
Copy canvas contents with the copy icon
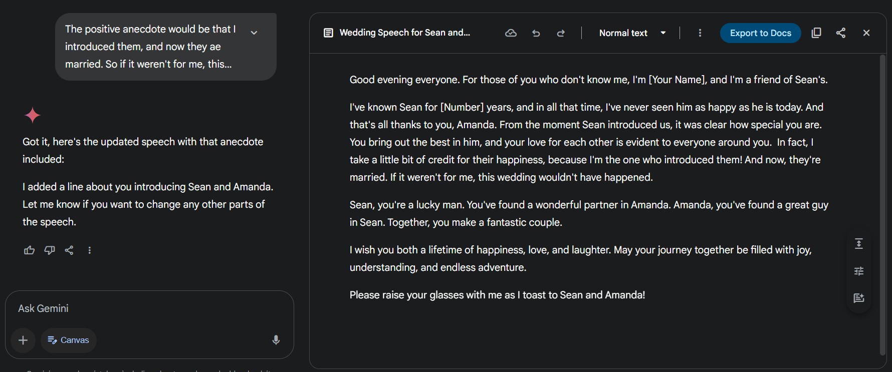pos(816,33)
